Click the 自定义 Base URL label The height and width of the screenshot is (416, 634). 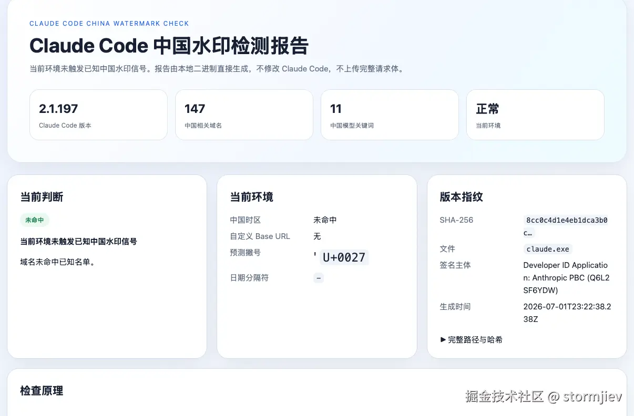click(260, 236)
